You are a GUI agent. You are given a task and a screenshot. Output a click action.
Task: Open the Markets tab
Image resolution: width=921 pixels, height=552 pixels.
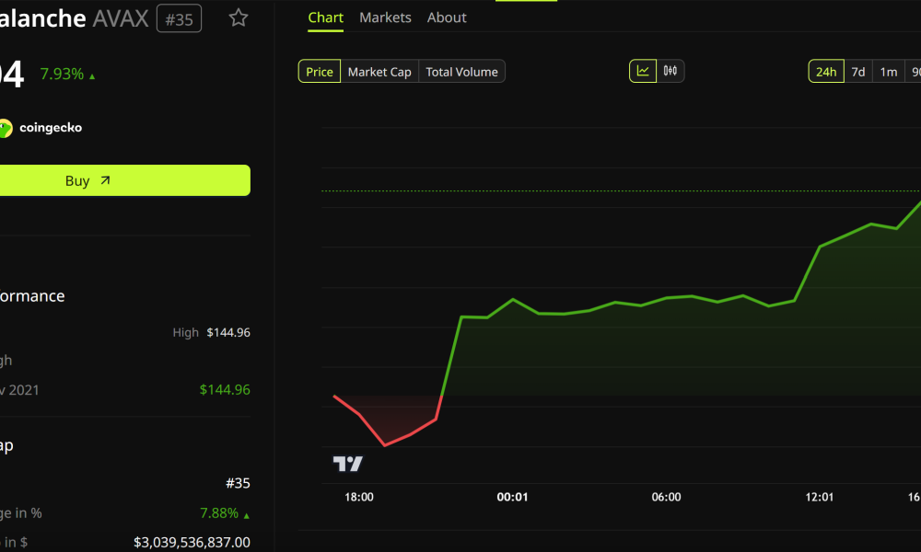pyautogui.click(x=385, y=17)
